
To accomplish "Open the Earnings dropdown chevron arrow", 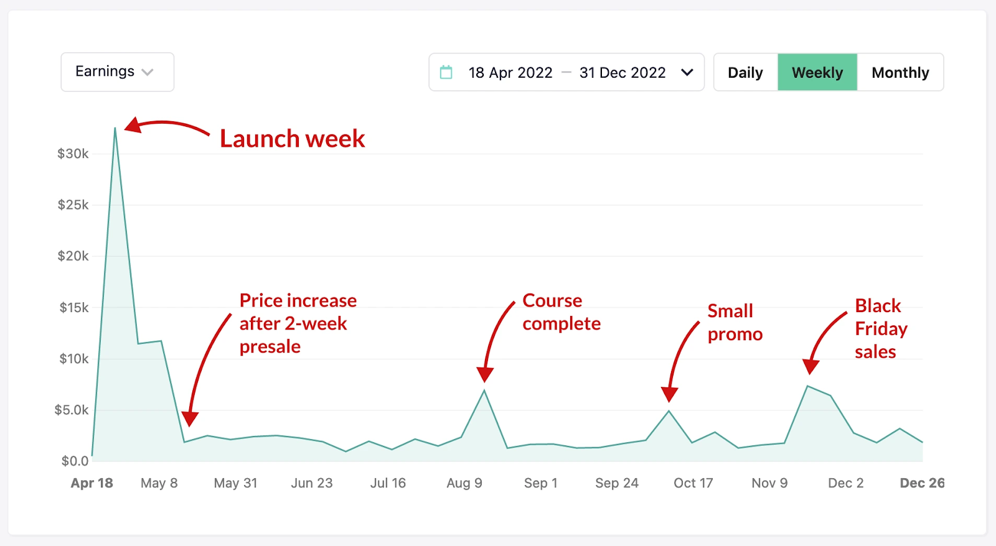I will [148, 72].
